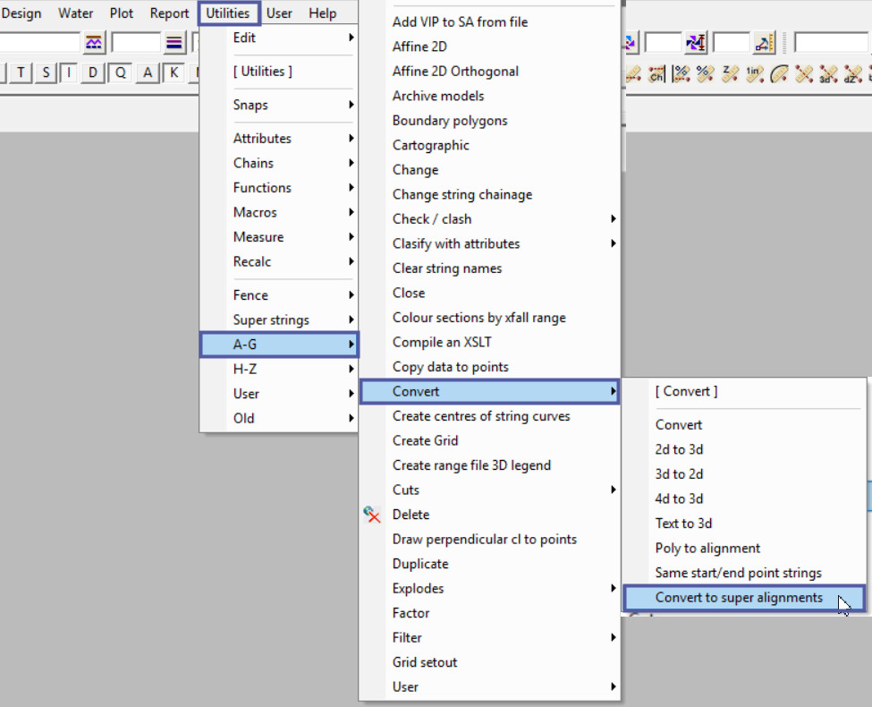
Task: Open the Report menu
Action: [x=169, y=13]
